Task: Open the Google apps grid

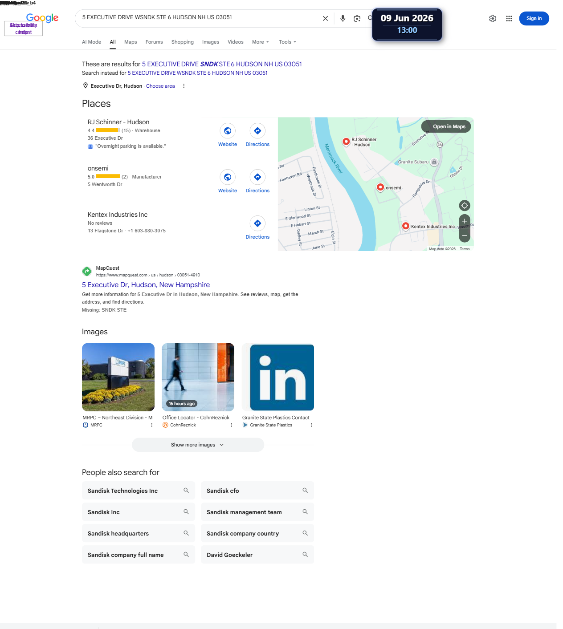Action: click(509, 18)
